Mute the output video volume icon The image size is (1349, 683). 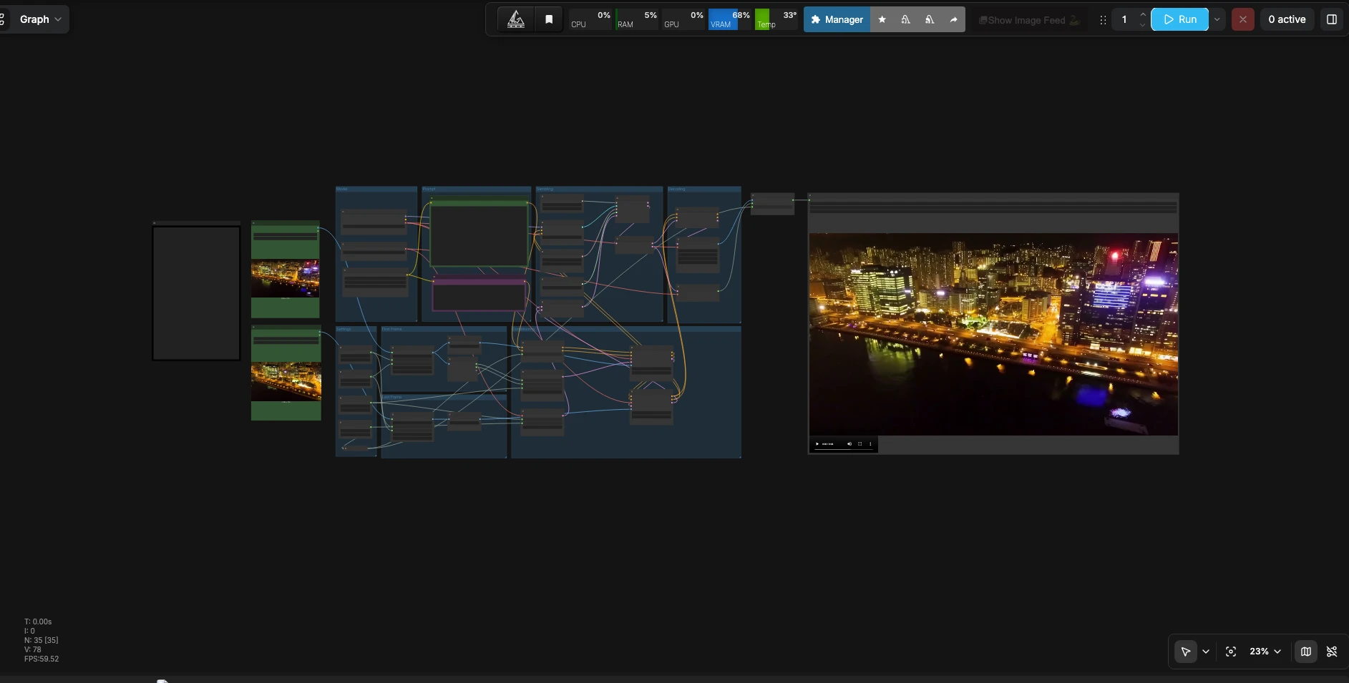point(849,444)
